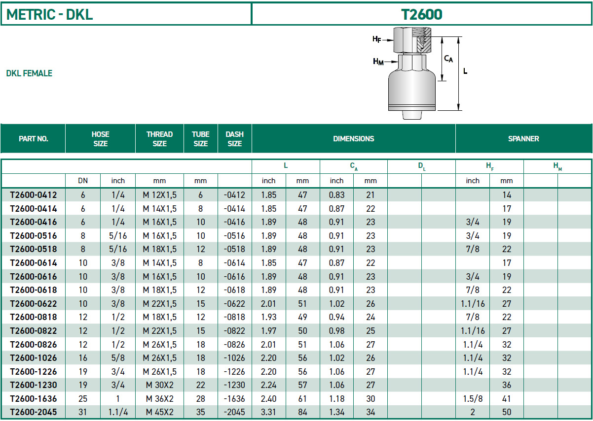Select HF mm value 14
The width and height of the screenshot is (593, 421).
(507, 195)
